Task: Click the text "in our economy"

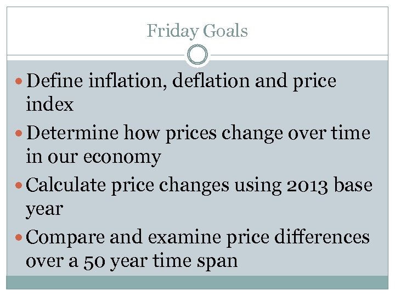Action: click(93, 157)
